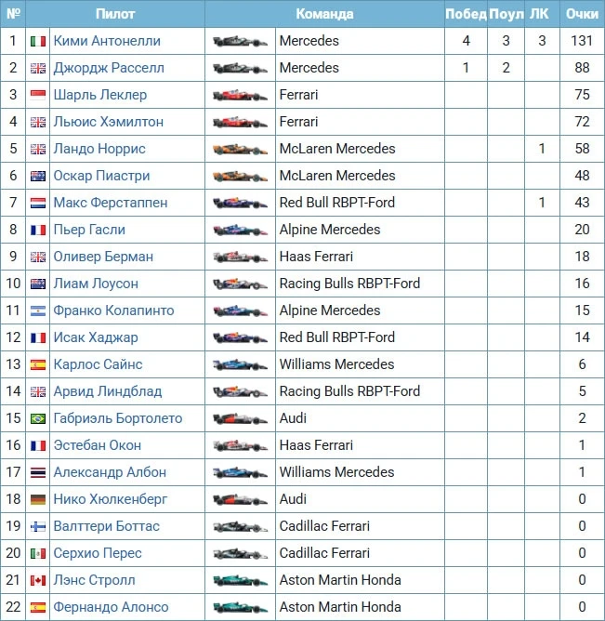Screen dimensions: 605x621
Task: Click team name Williams Mercedes in Албон's row
Action: (x=337, y=471)
